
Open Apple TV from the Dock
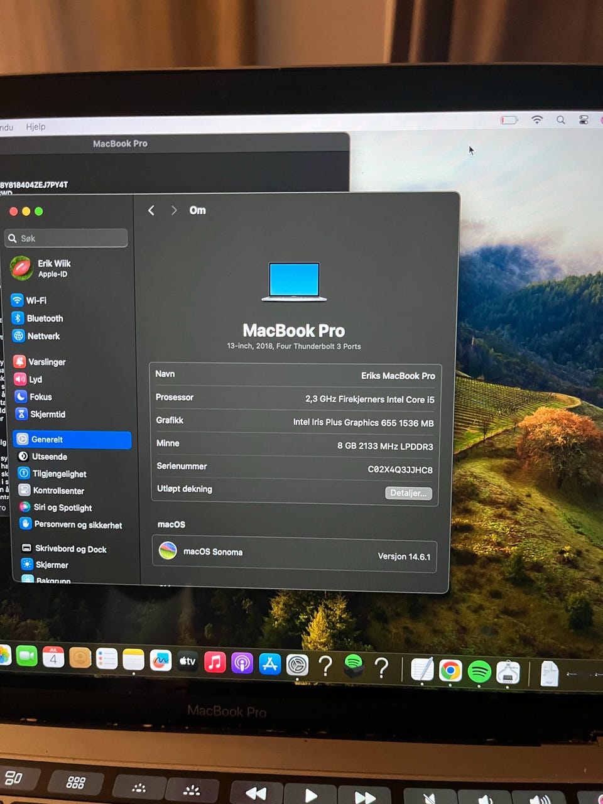[188, 661]
